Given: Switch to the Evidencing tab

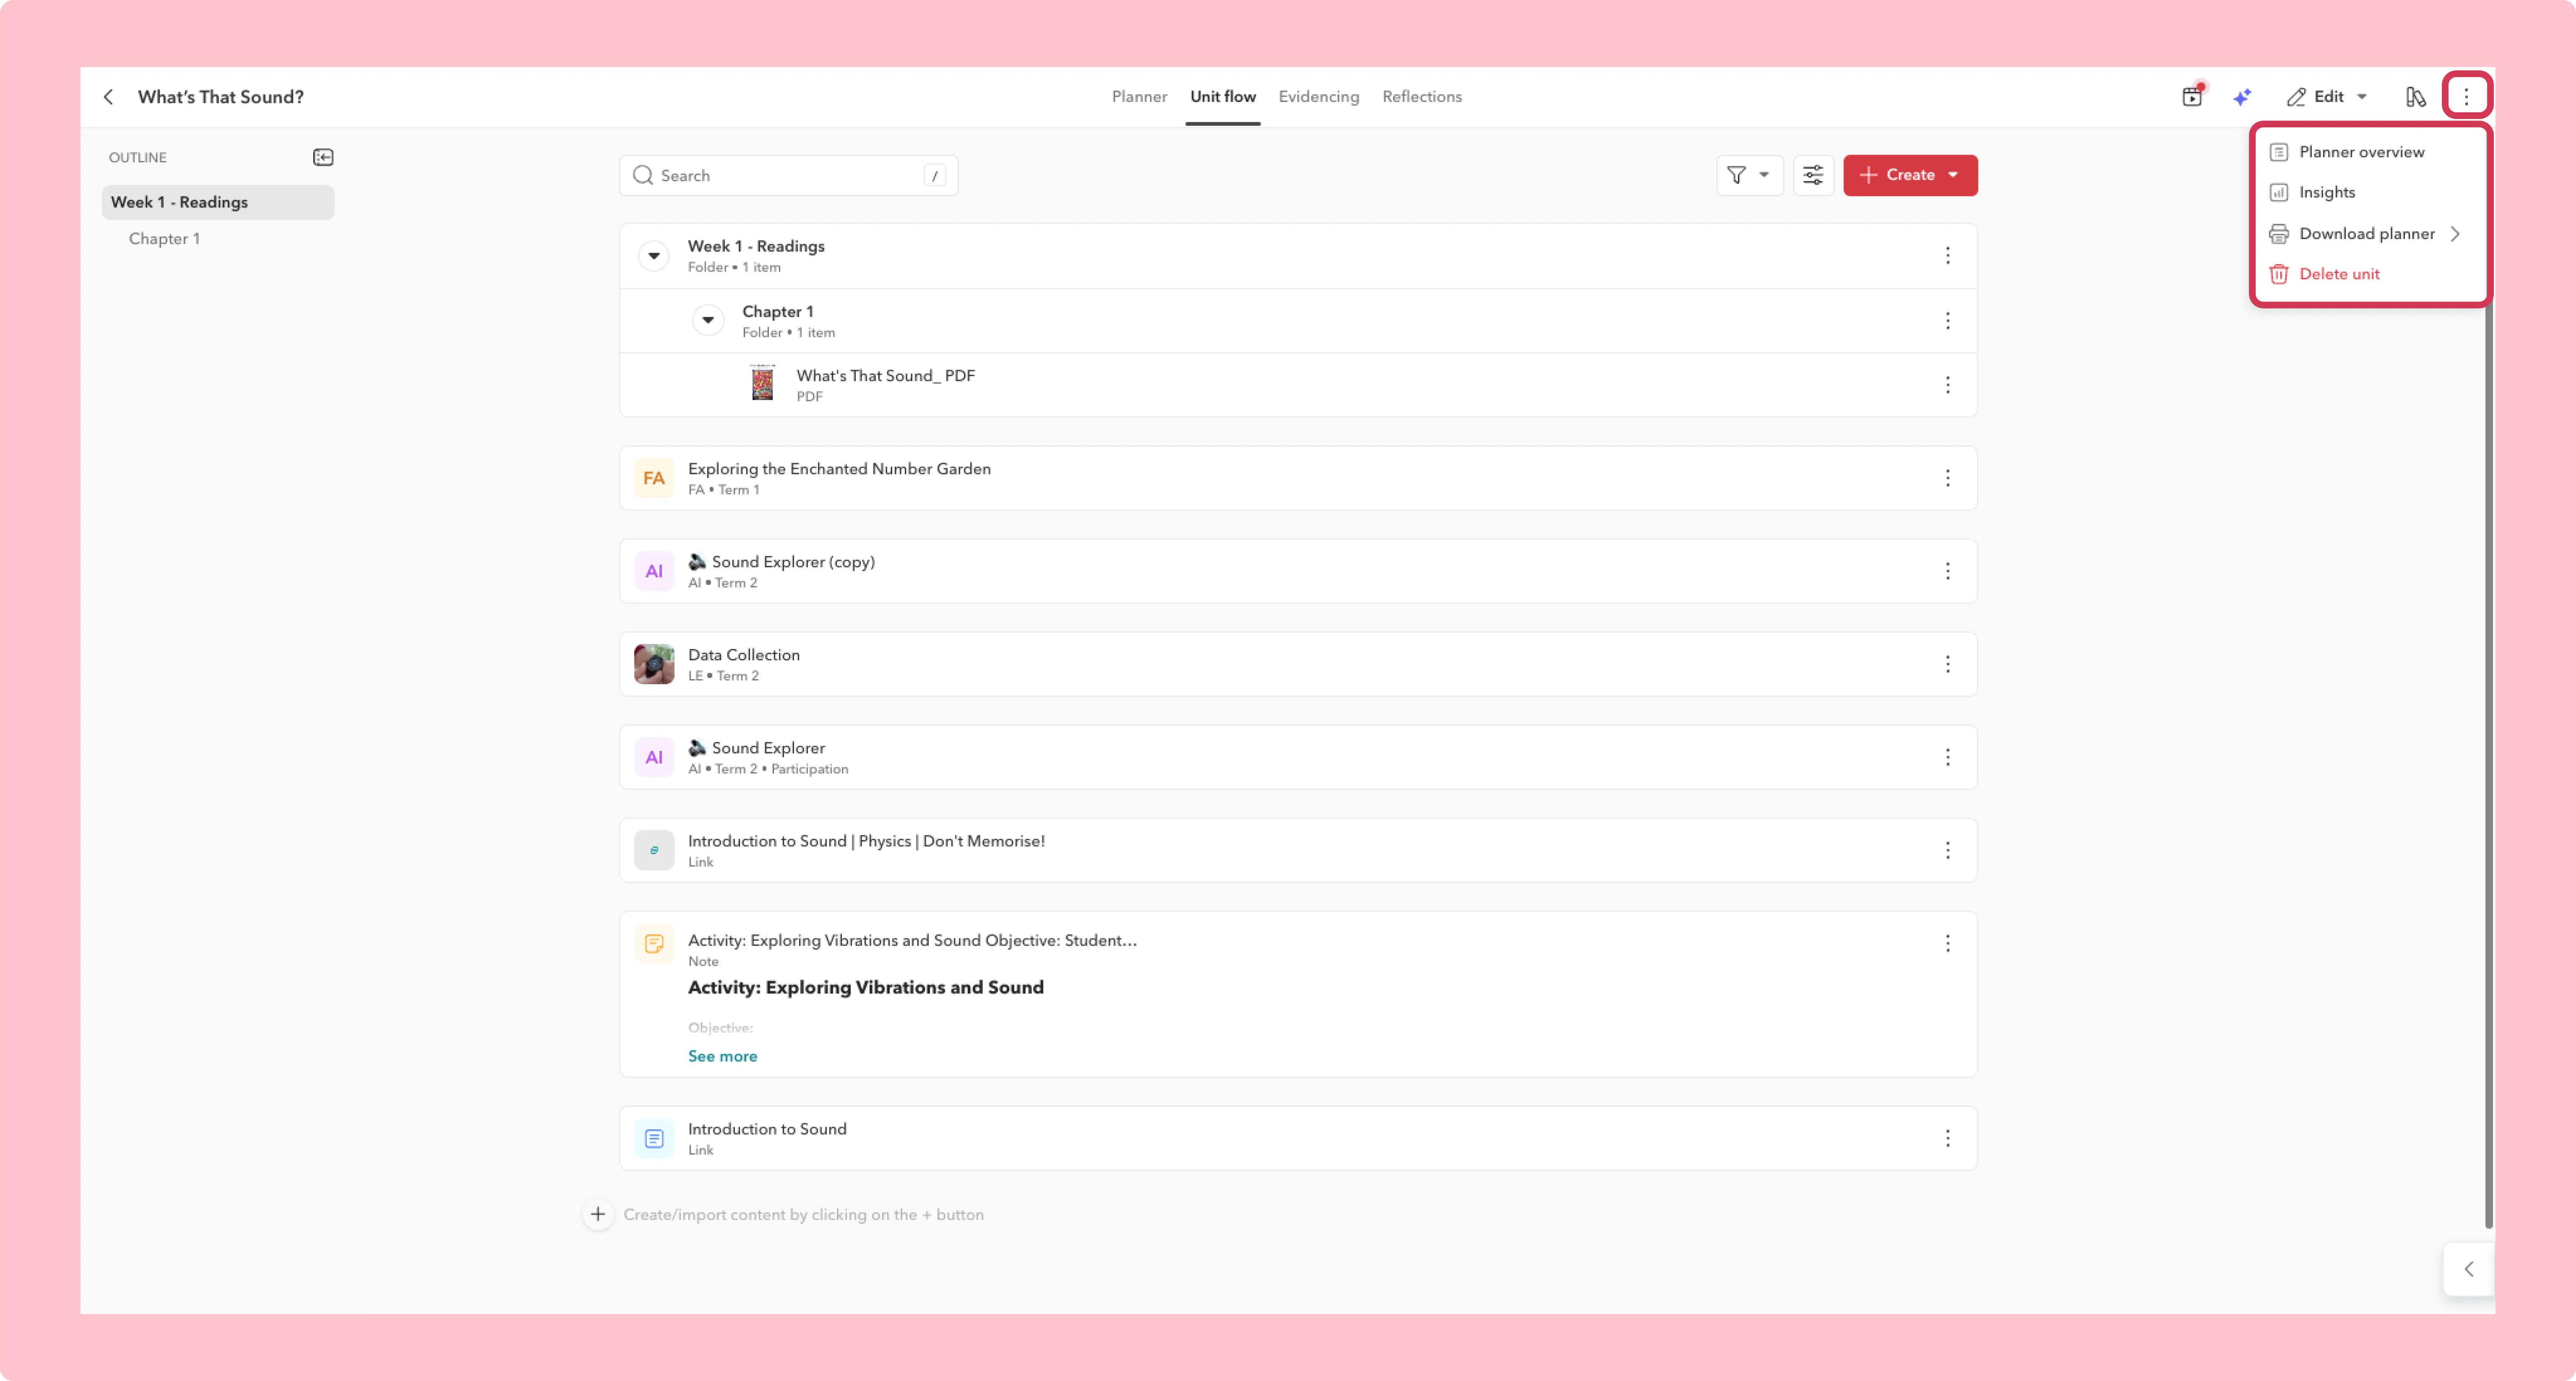Looking at the screenshot, I should [x=1318, y=97].
